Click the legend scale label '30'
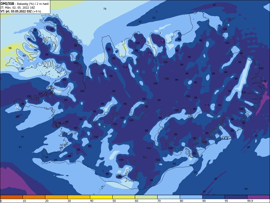Screen dimensions: 270x203 click(69, 201)
